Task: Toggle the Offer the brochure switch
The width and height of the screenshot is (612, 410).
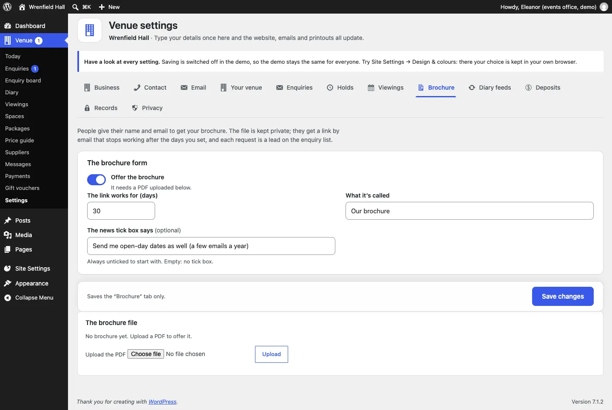Action: (x=96, y=180)
